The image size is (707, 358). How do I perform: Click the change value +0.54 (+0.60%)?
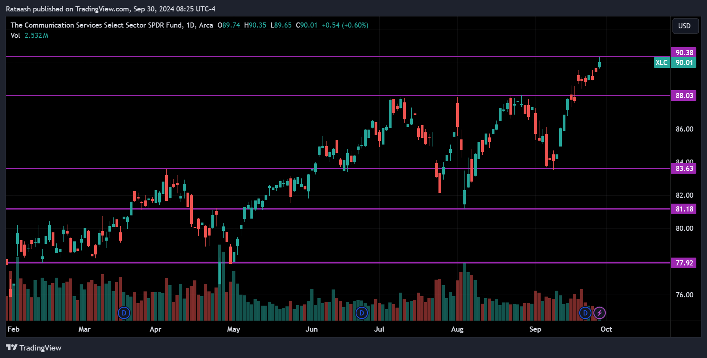point(345,25)
